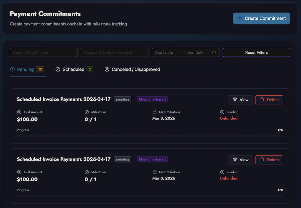The height and width of the screenshot is (208, 301).
Task: View the second Scheduled Invoice Payments commitment
Action: [240, 160]
